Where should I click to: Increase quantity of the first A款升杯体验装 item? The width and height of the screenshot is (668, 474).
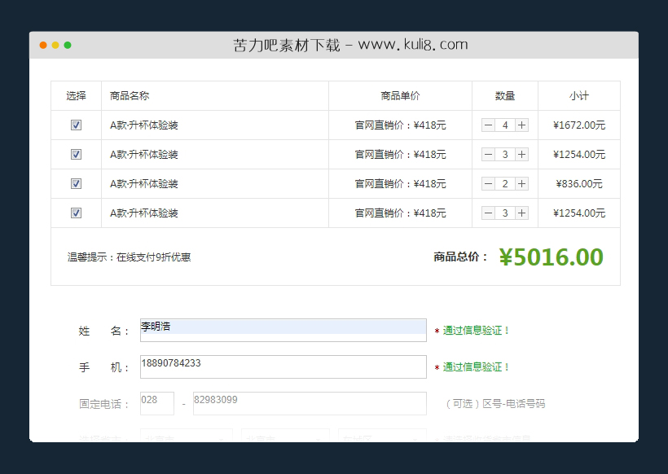tap(521, 125)
